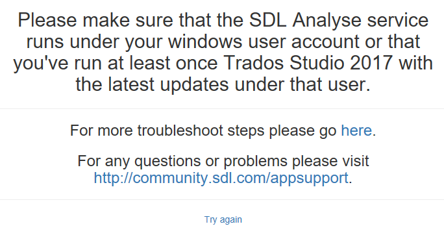Click the horizontal divider above 'Try again'

click(x=222, y=199)
